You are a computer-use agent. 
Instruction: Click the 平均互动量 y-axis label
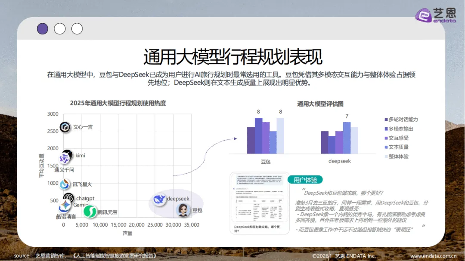41,166
